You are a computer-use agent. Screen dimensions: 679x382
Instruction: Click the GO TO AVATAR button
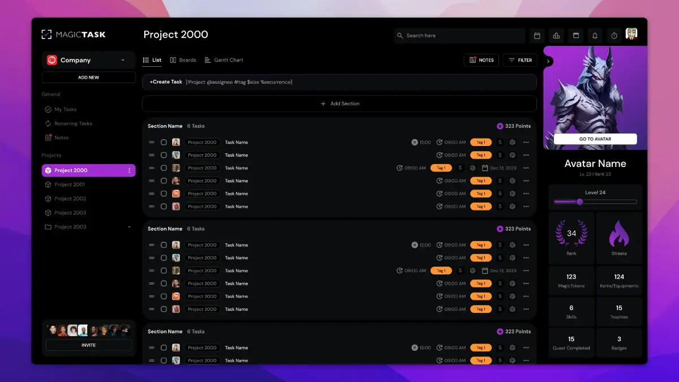pyautogui.click(x=595, y=139)
